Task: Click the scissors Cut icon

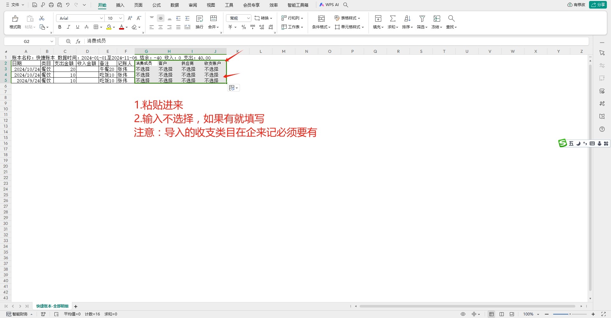Action: pyautogui.click(x=42, y=18)
